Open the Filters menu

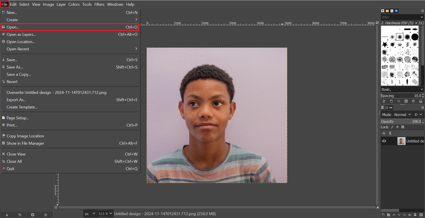99,4
